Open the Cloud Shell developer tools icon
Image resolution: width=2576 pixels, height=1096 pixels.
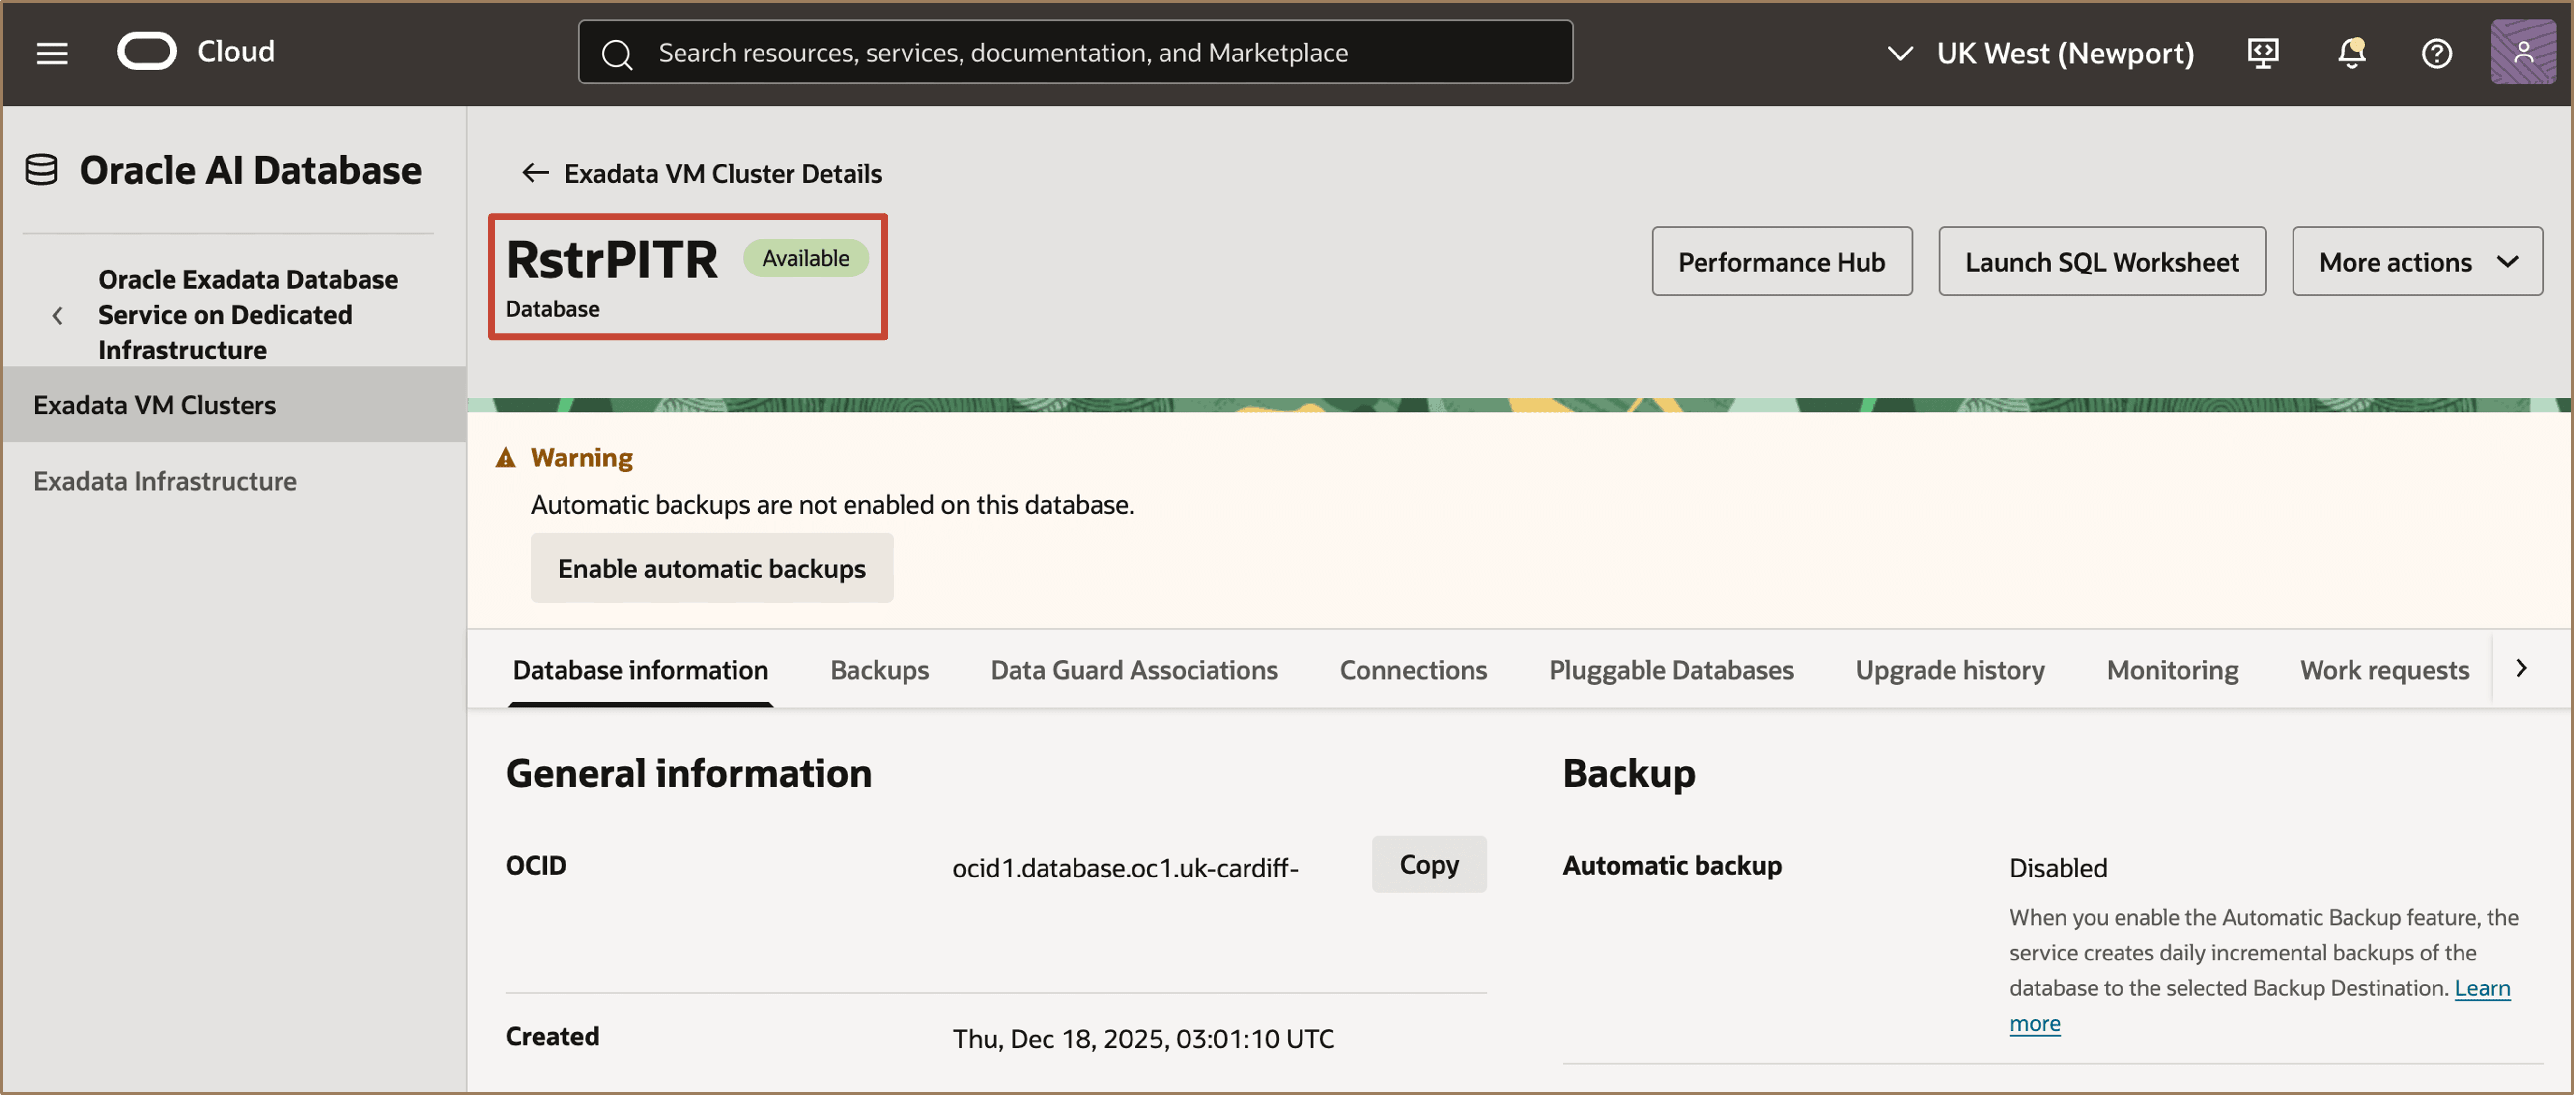pos(2263,53)
